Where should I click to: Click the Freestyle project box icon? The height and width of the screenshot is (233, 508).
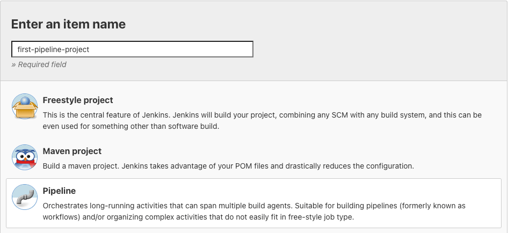tap(25, 106)
